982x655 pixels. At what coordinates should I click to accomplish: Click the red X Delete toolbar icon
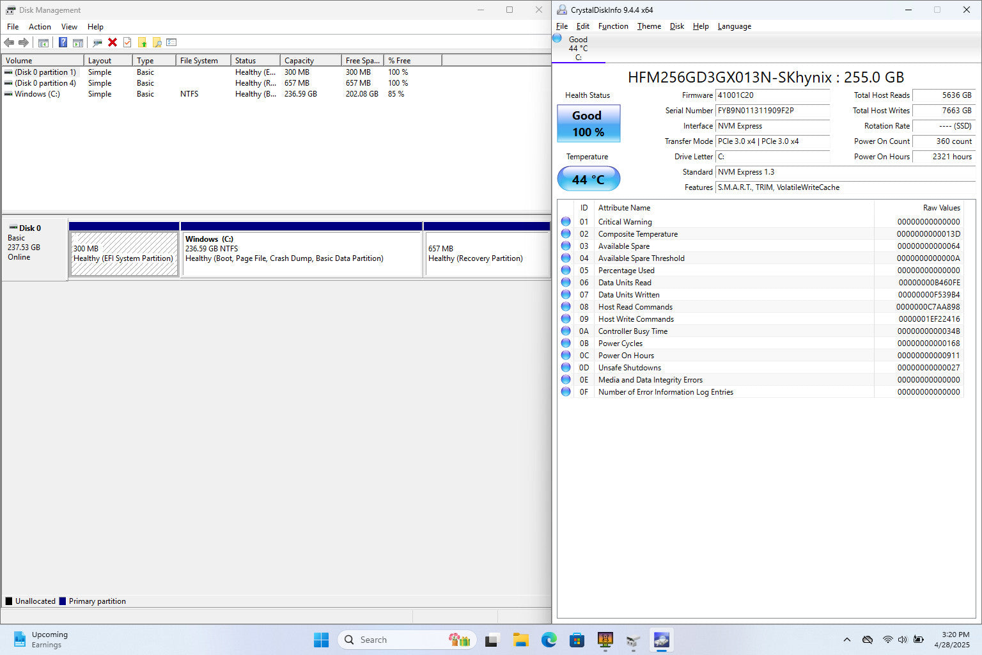[x=113, y=42]
